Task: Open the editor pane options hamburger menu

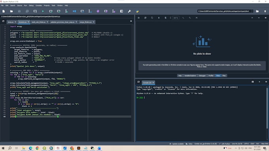Action: [131, 21]
